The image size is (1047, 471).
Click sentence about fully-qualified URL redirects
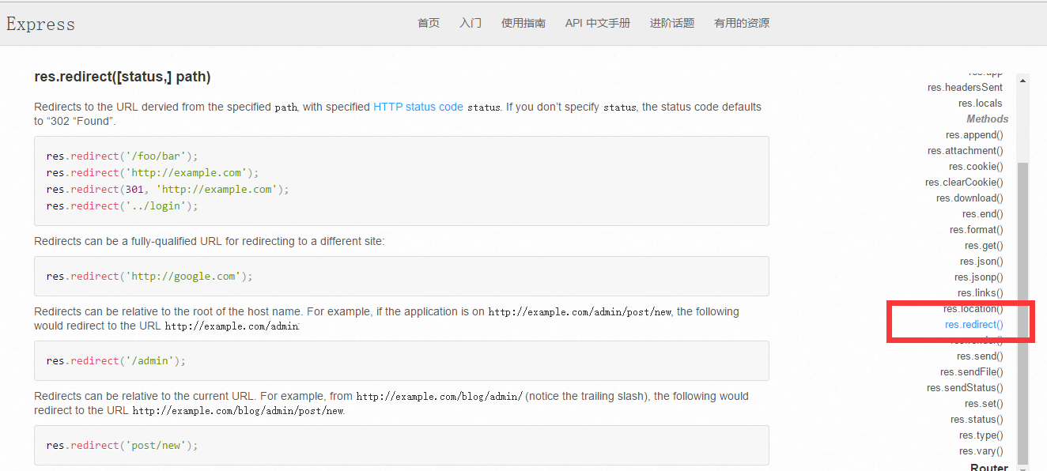pyautogui.click(x=210, y=241)
